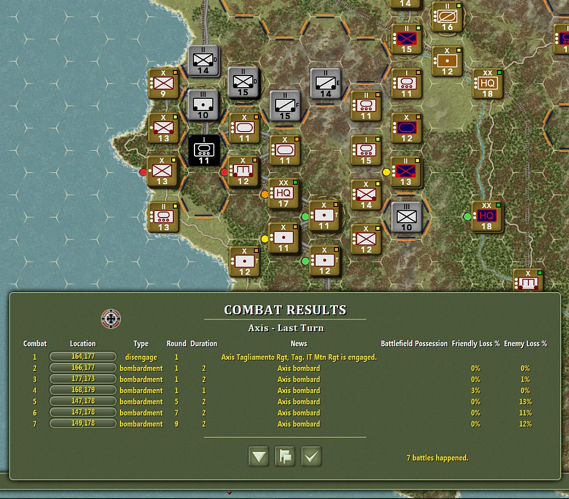Select the tan HQ 18 unit with white symbol

point(487,84)
